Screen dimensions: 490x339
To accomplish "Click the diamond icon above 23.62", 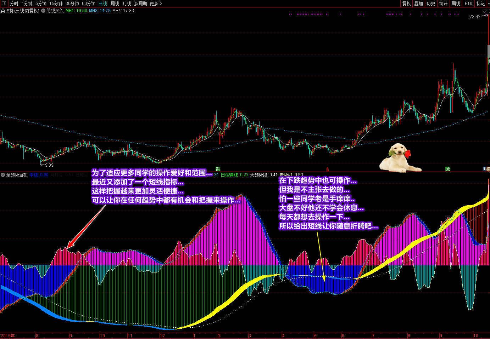I will [x=485, y=11].
